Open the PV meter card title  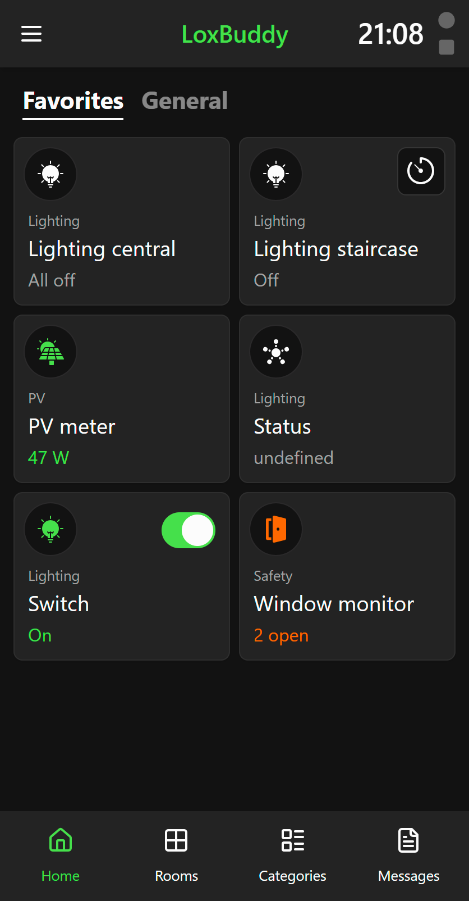[72, 426]
